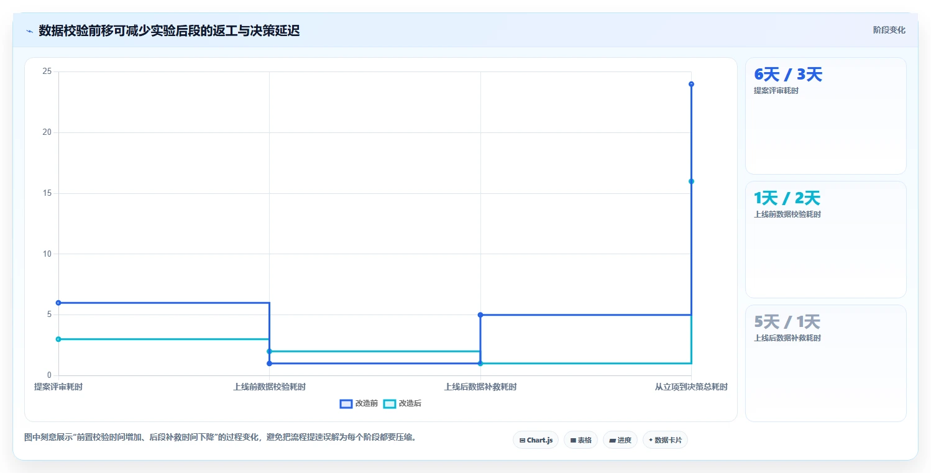The width and height of the screenshot is (931, 473).
Task: Toggle the 改造前 legend swatch
Action: 346,403
